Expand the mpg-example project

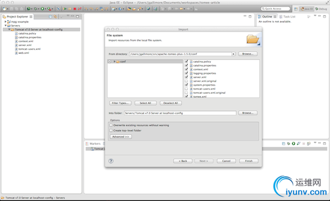pos(5,21)
